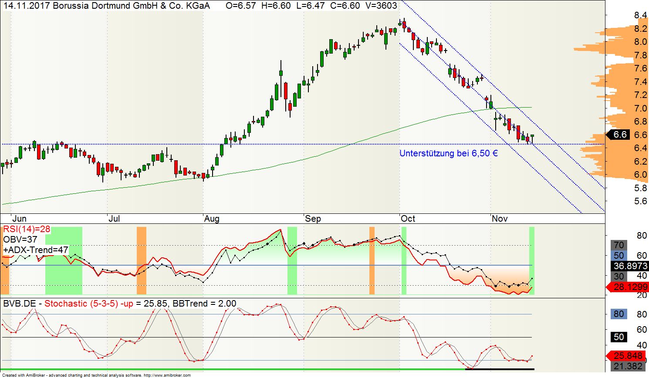This screenshot has width=649, height=378.
Task: Select the 5.8 price axis label
Action: pos(640,188)
